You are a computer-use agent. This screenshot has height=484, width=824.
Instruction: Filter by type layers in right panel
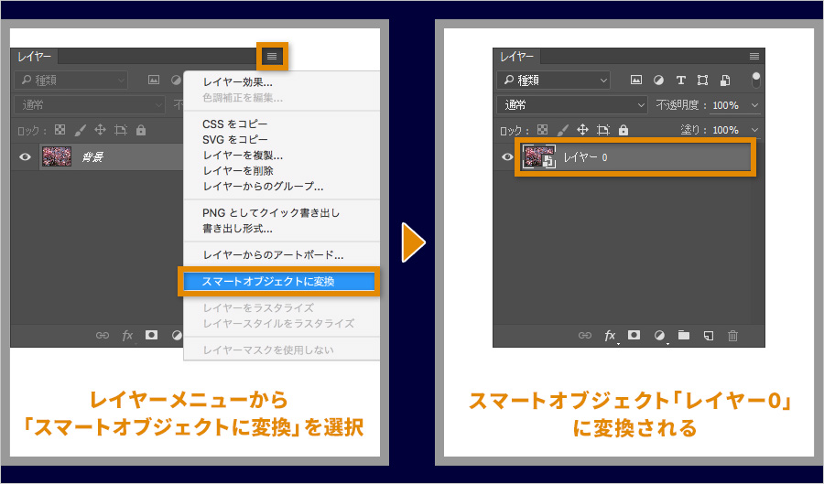coord(680,81)
